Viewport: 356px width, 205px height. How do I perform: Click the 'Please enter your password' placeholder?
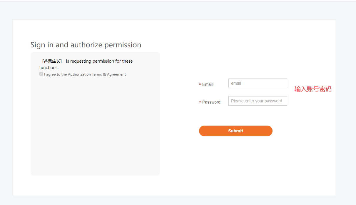click(257, 101)
